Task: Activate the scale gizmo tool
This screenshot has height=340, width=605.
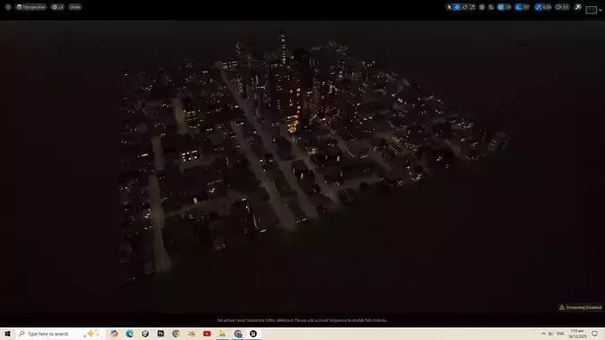Action: 473,7
